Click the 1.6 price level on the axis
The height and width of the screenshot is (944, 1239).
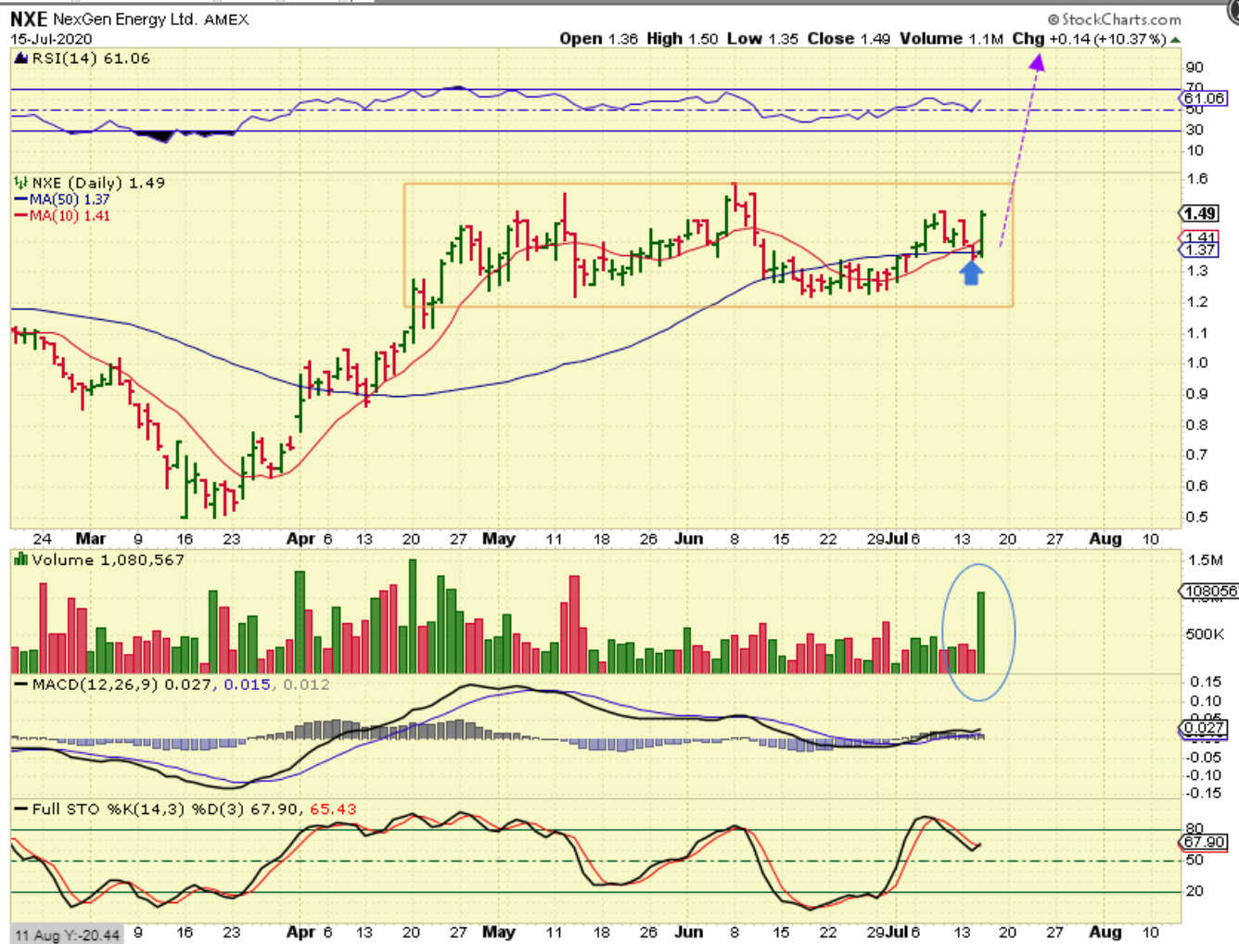(1196, 179)
